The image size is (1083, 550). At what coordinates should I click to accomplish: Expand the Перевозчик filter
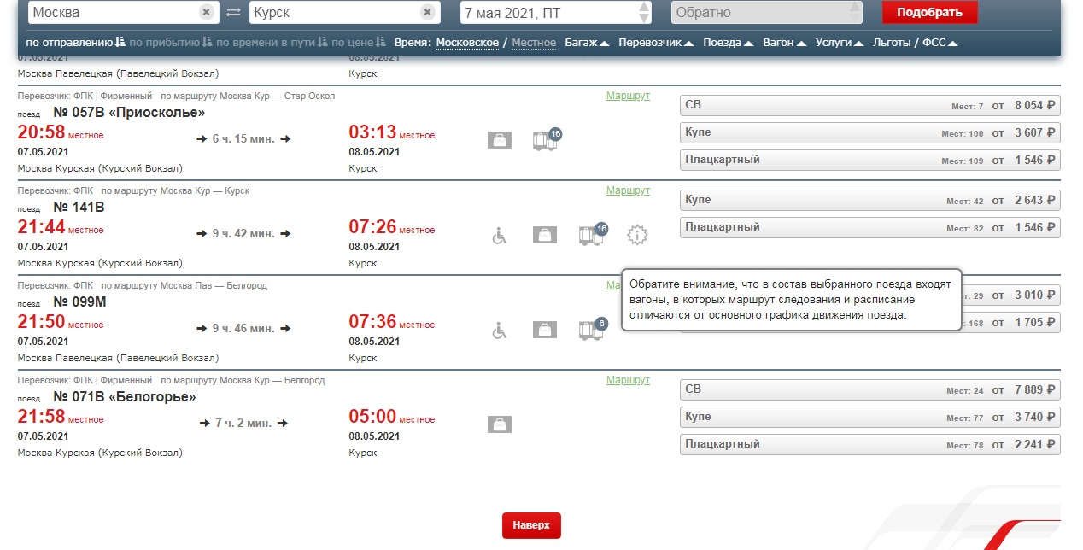(x=655, y=43)
